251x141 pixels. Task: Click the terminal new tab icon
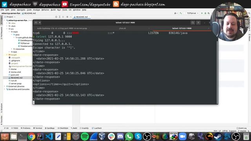[36, 23]
